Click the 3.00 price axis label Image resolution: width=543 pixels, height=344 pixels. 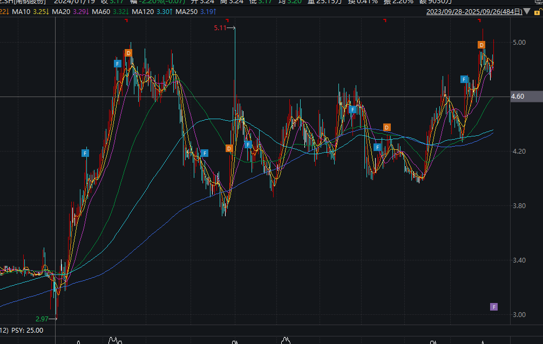519,314
